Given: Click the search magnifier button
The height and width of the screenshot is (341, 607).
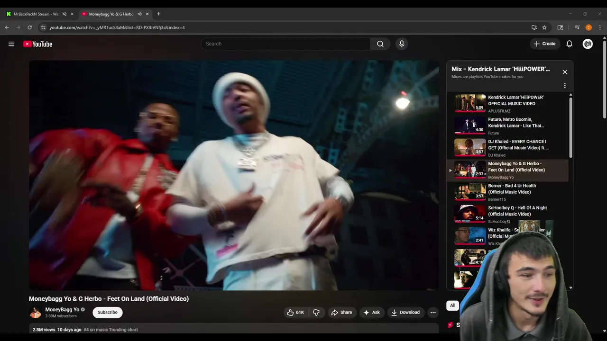Looking at the screenshot, I should tap(380, 44).
